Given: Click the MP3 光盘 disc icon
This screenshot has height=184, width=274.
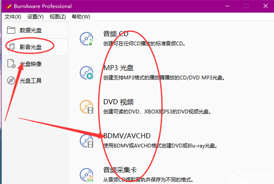Looking at the screenshot, I should (86, 73).
